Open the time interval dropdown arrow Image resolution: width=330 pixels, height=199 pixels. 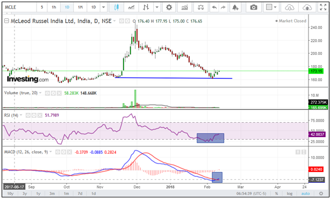[103, 8]
